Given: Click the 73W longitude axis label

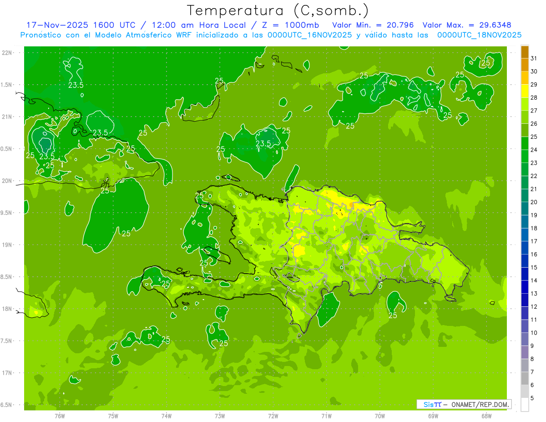Looking at the screenshot, I should [x=220, y=416].
